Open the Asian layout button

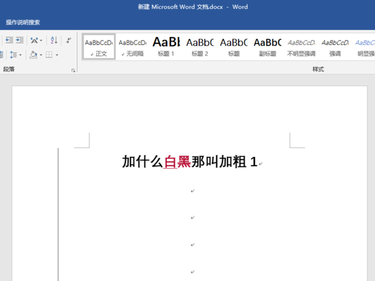tap(34, 41)
